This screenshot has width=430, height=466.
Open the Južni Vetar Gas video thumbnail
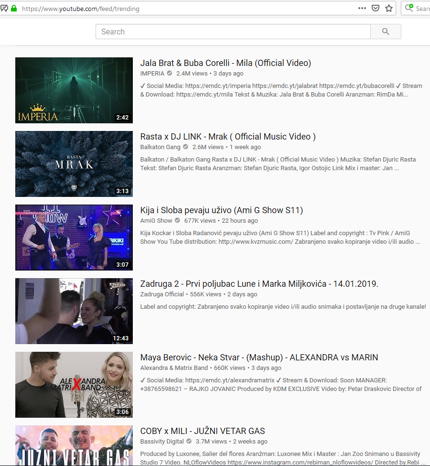[74, 446]
